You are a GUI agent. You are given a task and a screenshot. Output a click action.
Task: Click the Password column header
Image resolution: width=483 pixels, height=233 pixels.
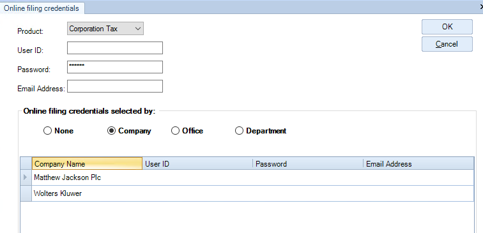308,164
